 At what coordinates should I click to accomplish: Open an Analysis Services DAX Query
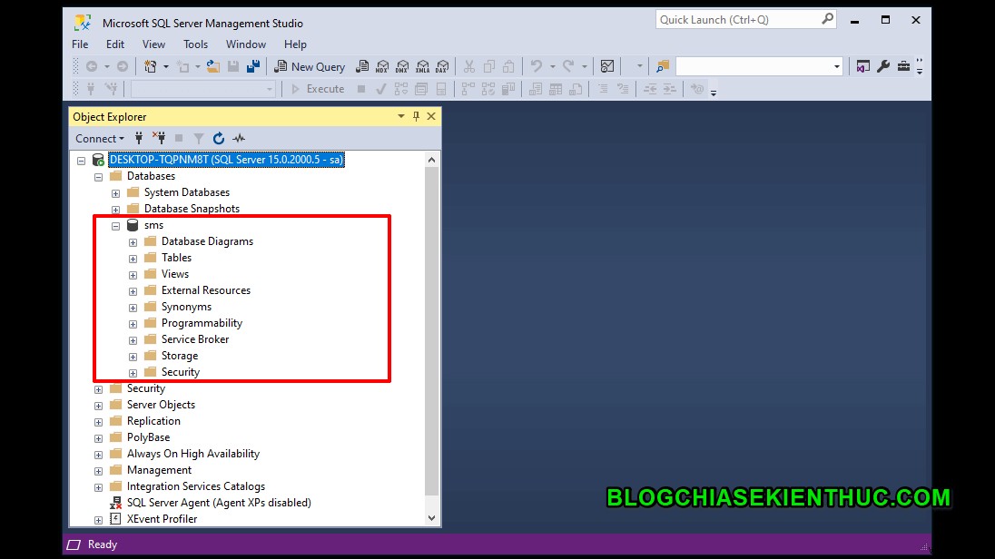point(443,66)
